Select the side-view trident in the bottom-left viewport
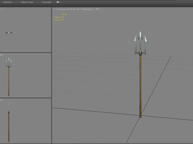 click(9, 122)
